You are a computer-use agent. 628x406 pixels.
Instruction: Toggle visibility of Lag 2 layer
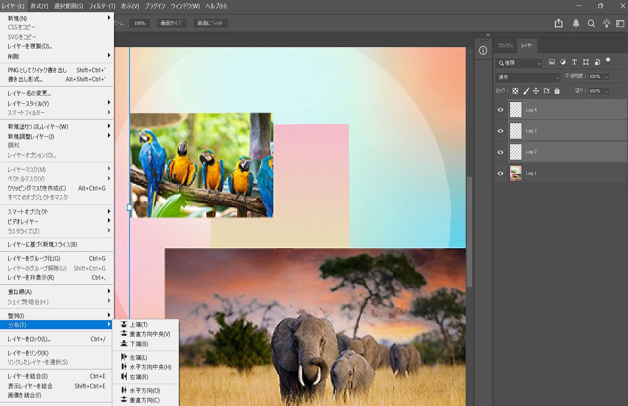(500, 152)
